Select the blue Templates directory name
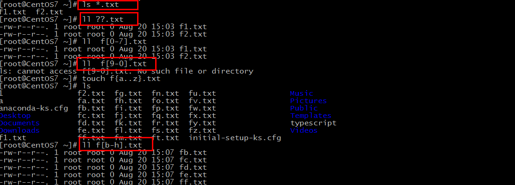Viewport: 515px width, 185px height. [x=311, y=116]
